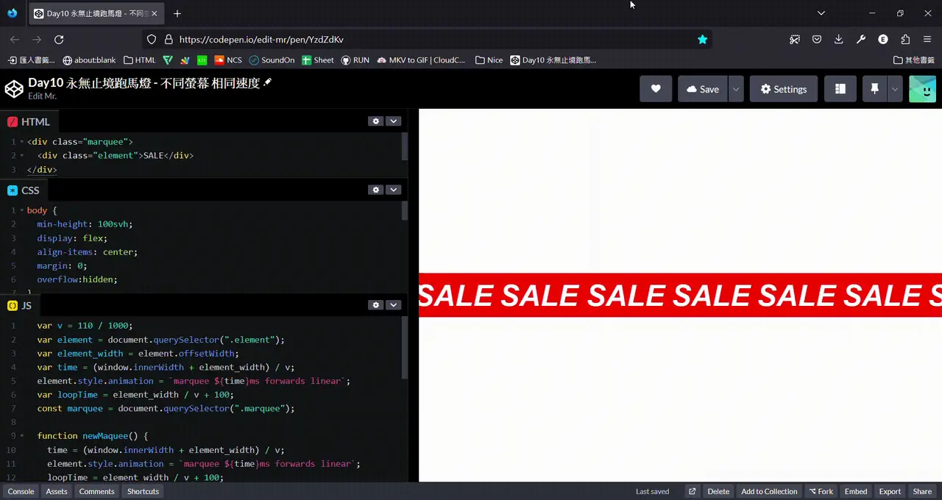
Task: Select the JS editor panel title
Action: [x=20, y=306]
